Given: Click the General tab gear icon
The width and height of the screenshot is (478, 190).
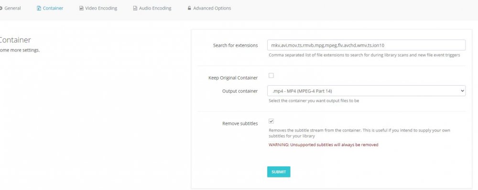Looking at the screenshot, I should click(1, 9).
